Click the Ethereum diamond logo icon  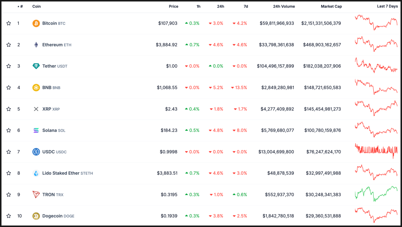pos(36,45)
